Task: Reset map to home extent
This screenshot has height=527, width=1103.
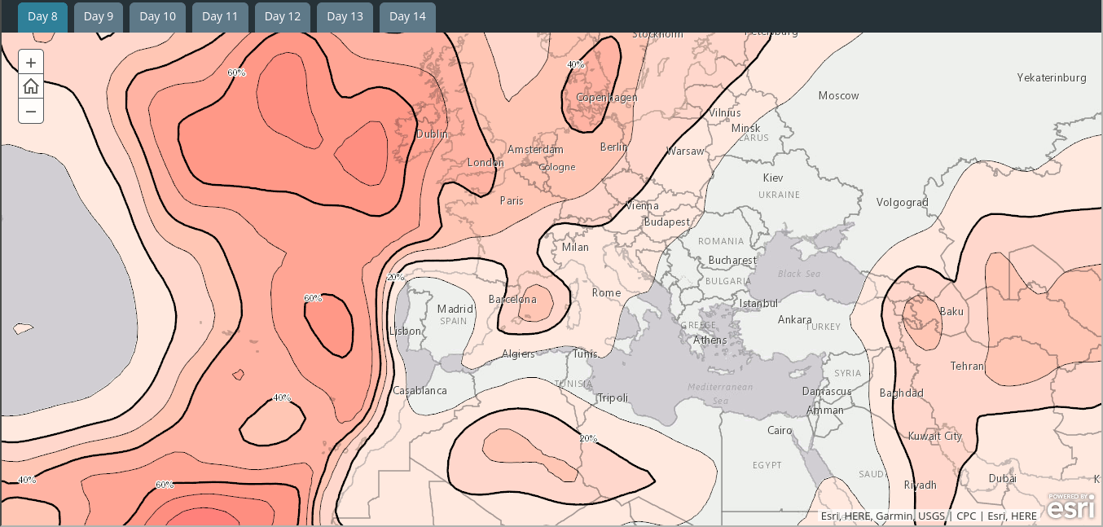Action: (31, 86)
